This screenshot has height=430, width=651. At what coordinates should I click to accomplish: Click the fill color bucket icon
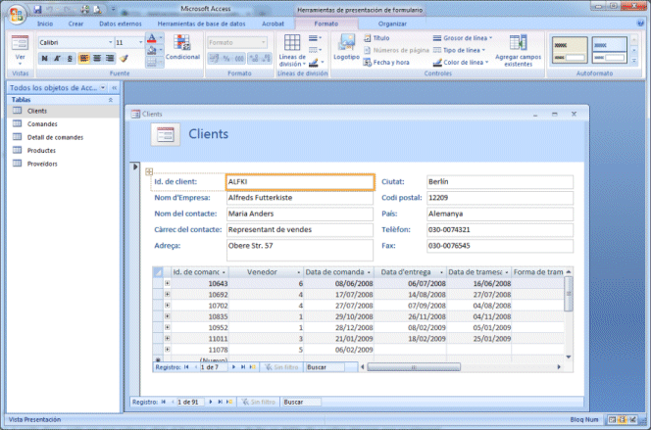click(x=152, y=50)
